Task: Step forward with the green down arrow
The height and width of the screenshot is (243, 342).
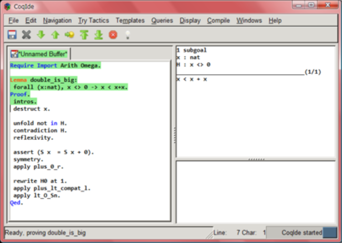Action: (41, 35)
